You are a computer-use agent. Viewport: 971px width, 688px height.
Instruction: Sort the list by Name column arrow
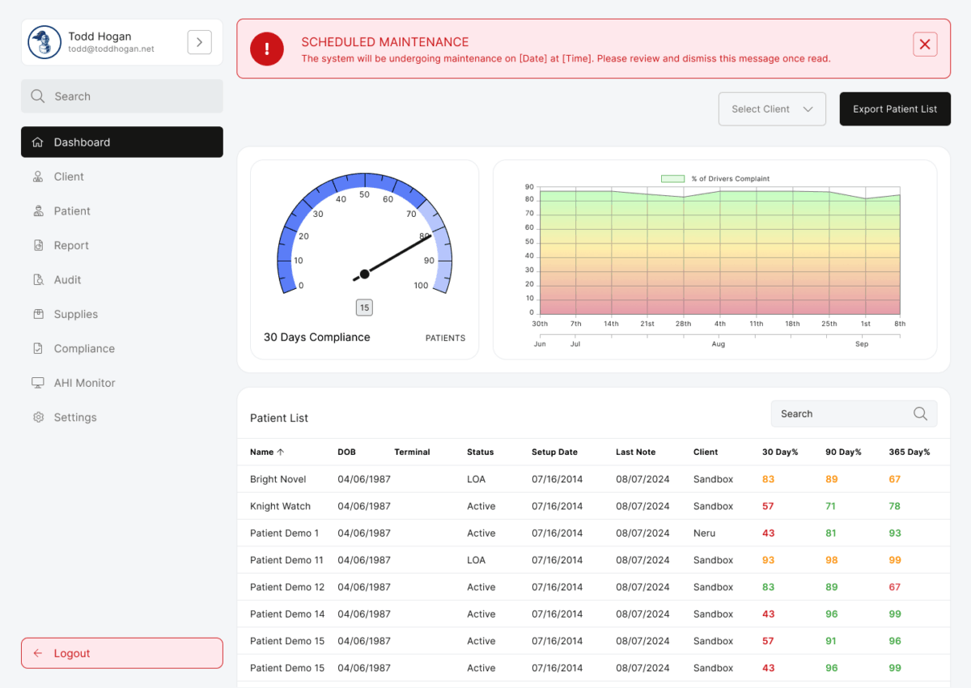pyautogui.click(x=281, y=452)
